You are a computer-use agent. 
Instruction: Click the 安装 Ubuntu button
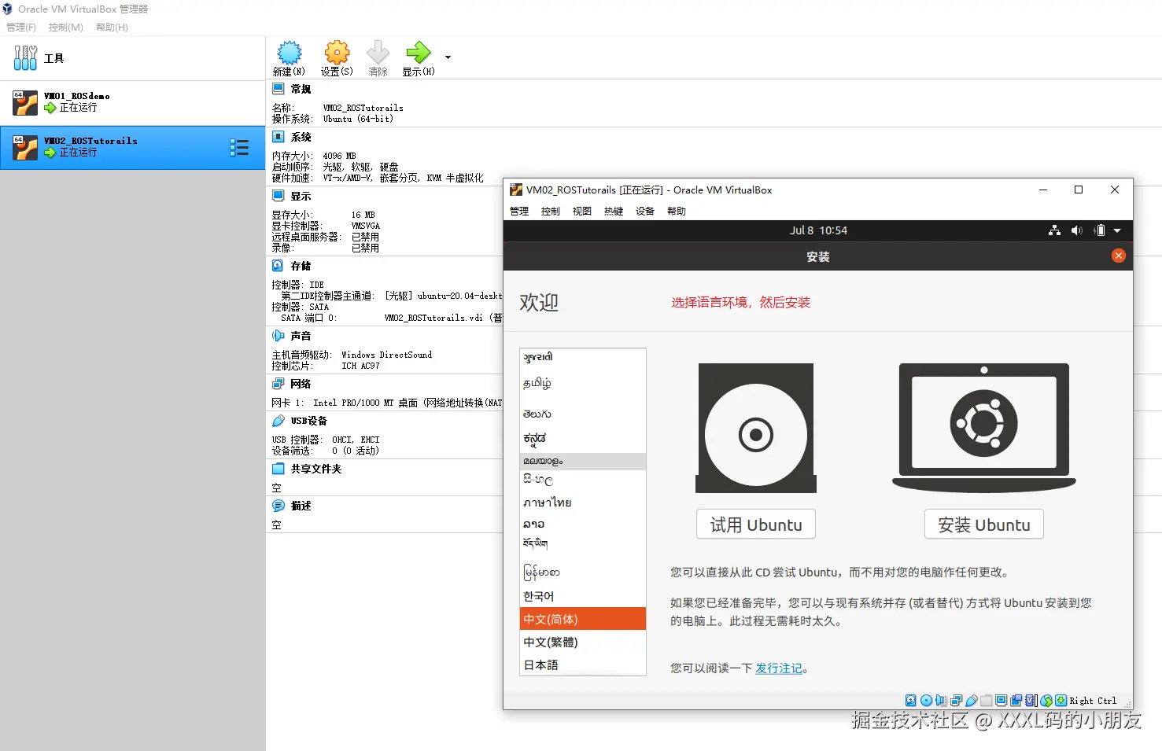click(984, 525)
